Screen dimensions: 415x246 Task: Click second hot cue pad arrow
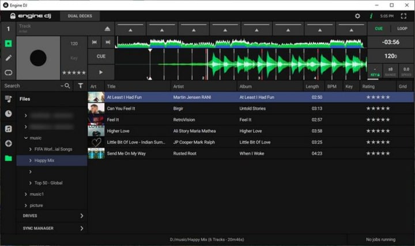pyautogui.click(x=162, y=29)
